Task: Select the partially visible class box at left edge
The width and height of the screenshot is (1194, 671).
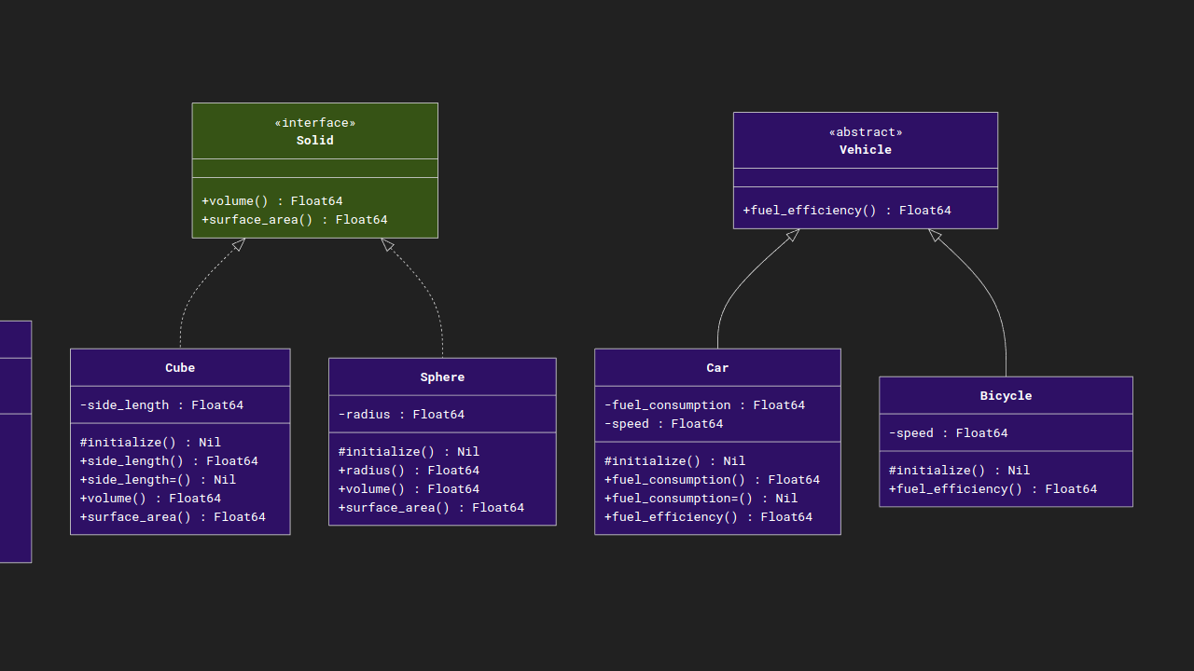Action: click(x=15, y=442)
